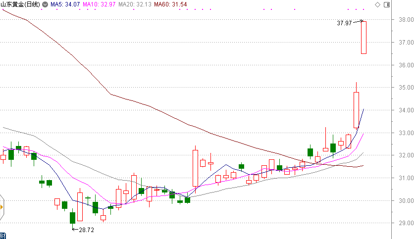Open the dropdown arrow beside 山东黄金(日线)
The height and width of the screenshot is (239, 416).
[46, 4]
